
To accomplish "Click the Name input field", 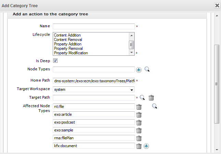I will point(94,26).
